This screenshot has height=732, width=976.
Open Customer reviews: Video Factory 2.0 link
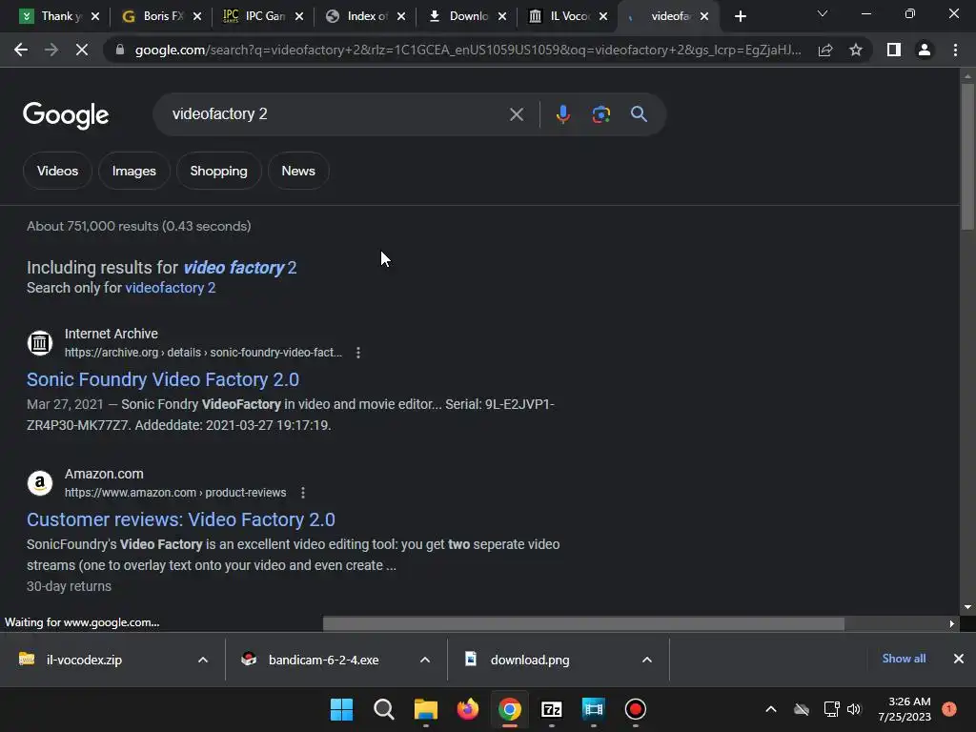(x=181, y=519)
